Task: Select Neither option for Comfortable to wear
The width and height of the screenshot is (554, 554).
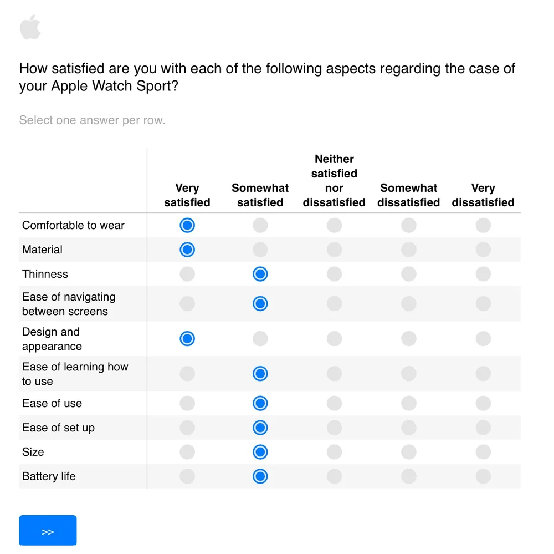Action: [x=334, y=225]
